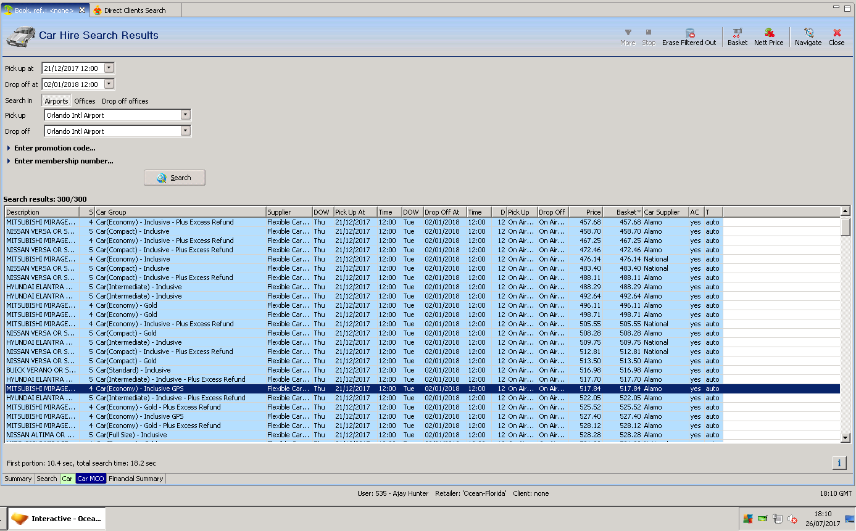Screen dimensions: 856x531
Task: Click the blue info icon button
Action: 839,463
